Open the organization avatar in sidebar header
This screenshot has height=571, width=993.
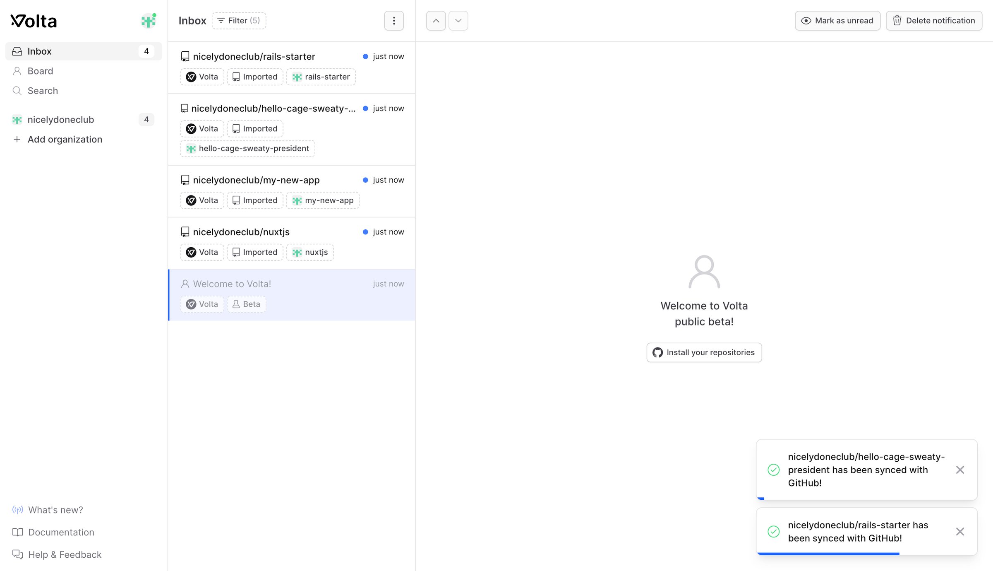point(149,21)
